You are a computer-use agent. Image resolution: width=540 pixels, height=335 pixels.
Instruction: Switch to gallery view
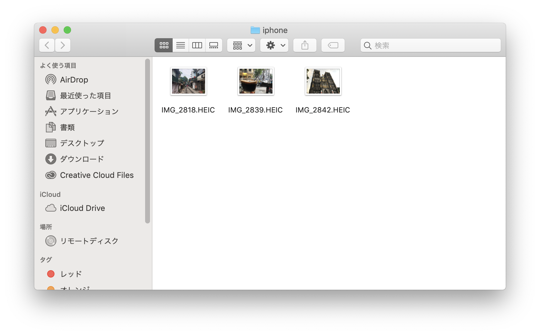214,45
